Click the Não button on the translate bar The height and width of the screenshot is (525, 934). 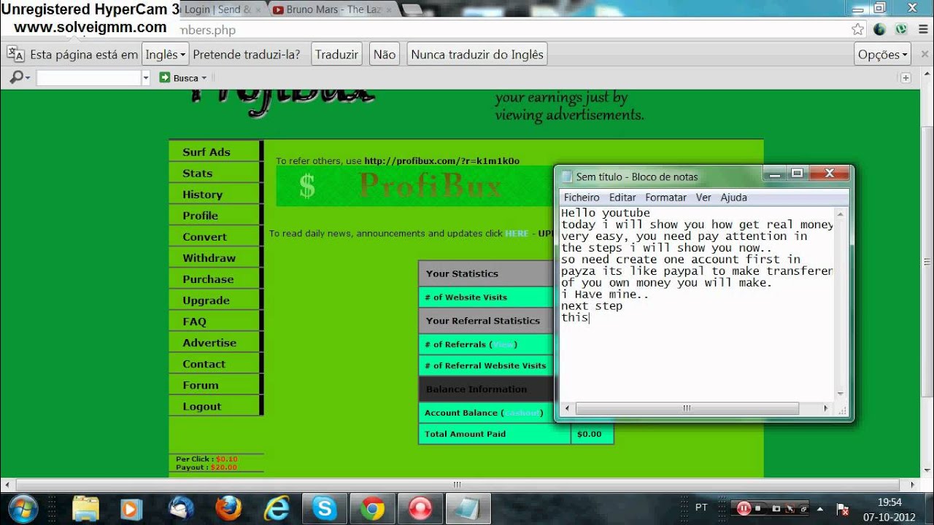384,54
